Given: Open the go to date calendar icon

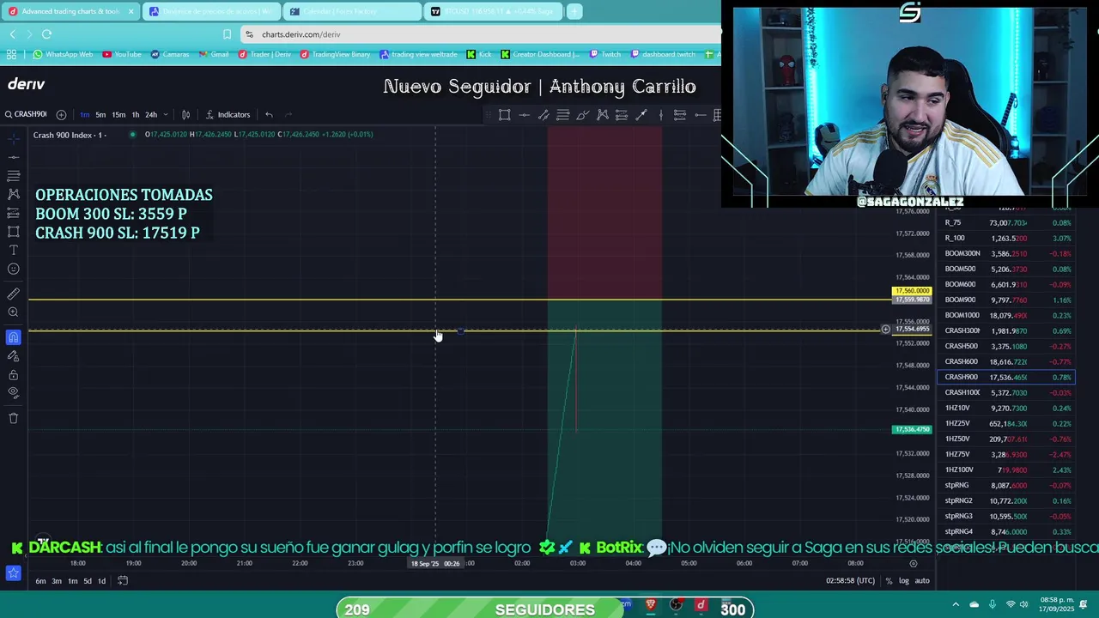Looking at the screenshot, I should (x=123, y=581).
